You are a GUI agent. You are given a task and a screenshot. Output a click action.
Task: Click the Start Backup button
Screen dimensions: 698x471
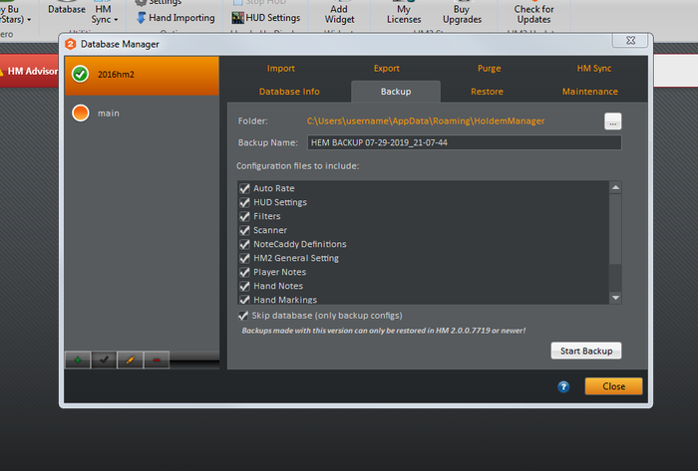[x=586, y=352]
